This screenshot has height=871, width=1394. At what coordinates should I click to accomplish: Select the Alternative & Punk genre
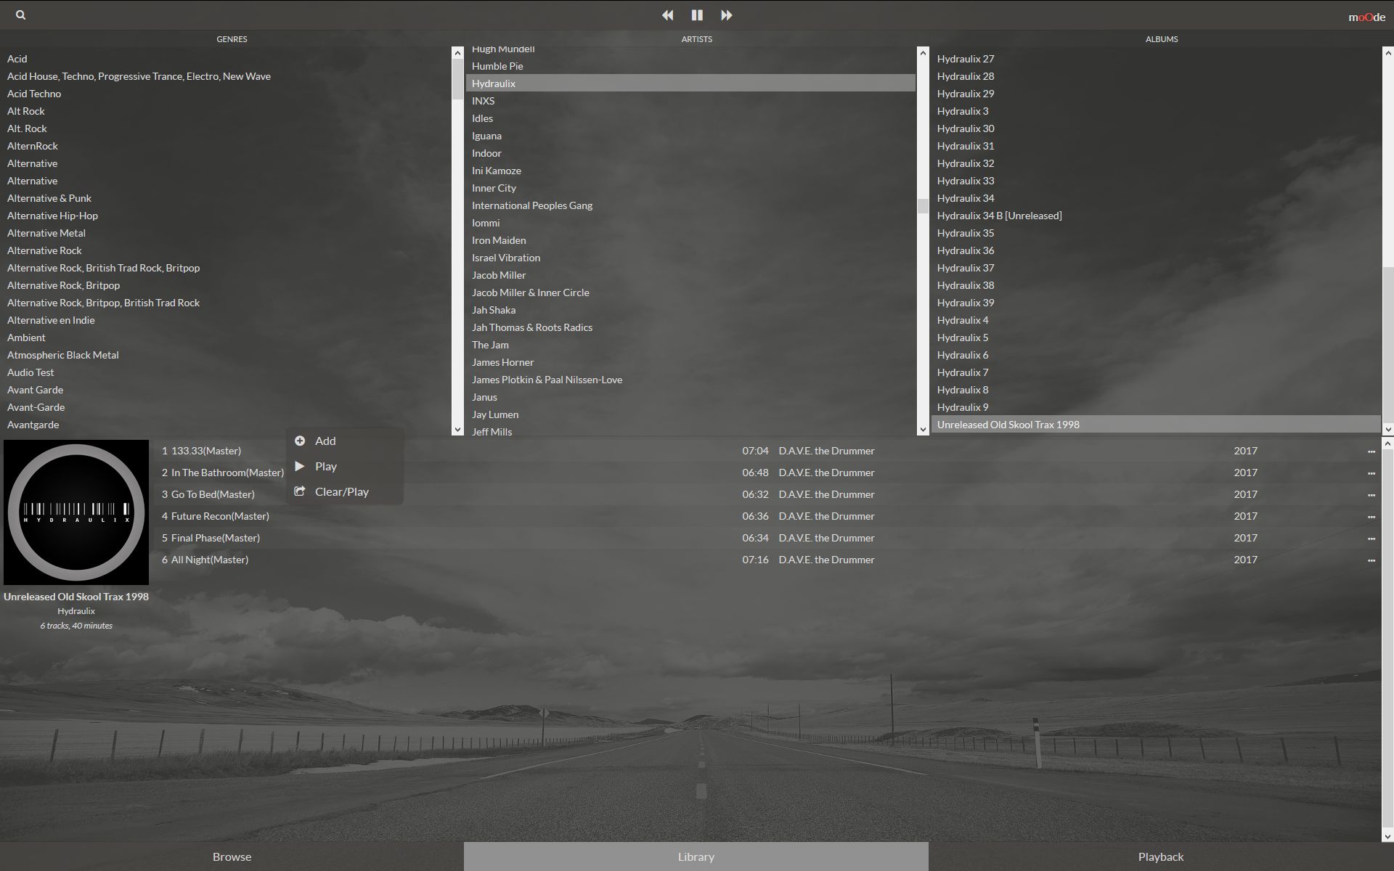click(x=49, y=198)
